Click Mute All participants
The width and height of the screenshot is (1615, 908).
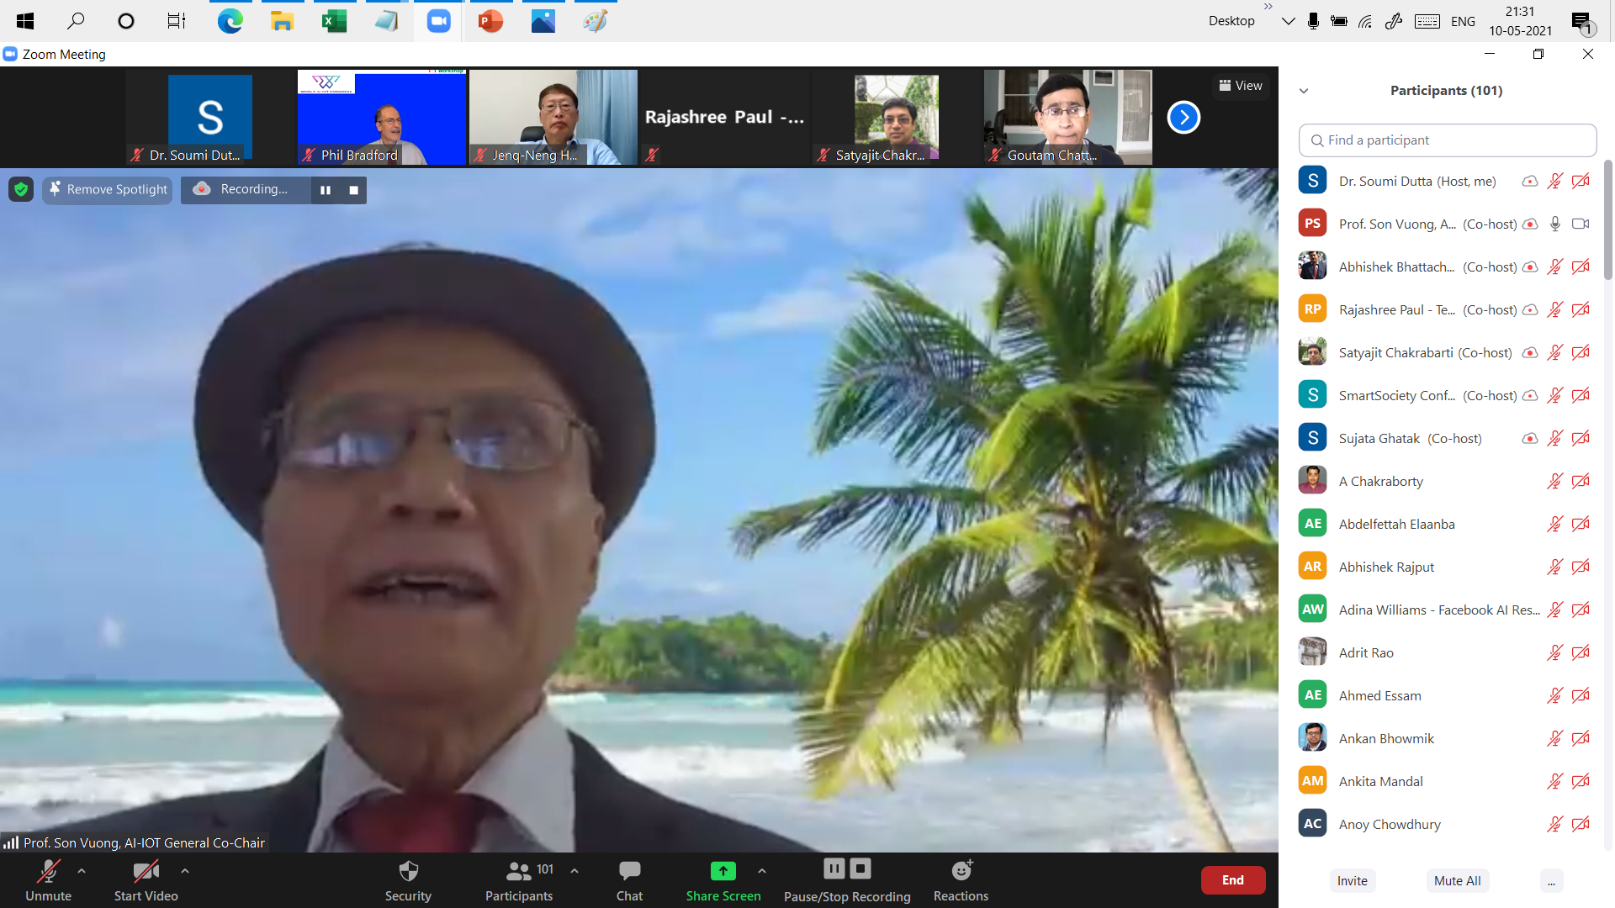[1457, 881]
